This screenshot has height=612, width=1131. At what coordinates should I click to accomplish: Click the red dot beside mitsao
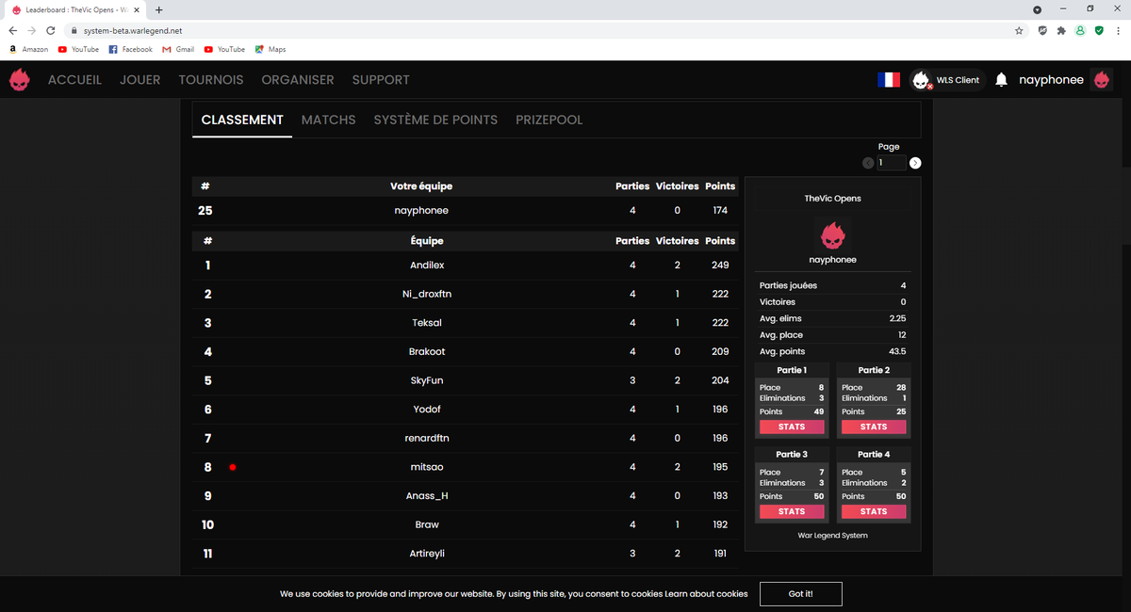coord(232,467)
